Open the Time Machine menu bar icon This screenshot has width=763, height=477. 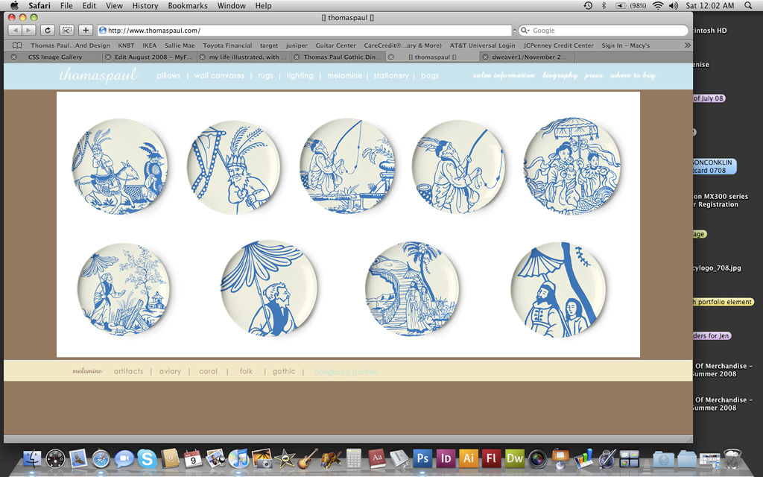(x=588, y=5)
